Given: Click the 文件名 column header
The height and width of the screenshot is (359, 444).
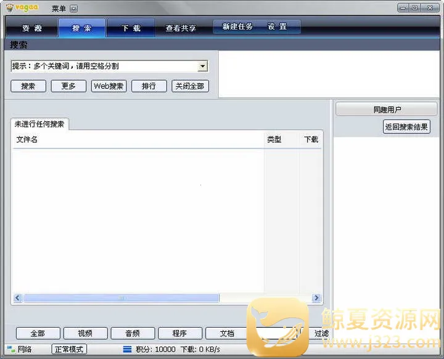Looking at the screenshot, I should pyautogui.click(x=27, y=140).
